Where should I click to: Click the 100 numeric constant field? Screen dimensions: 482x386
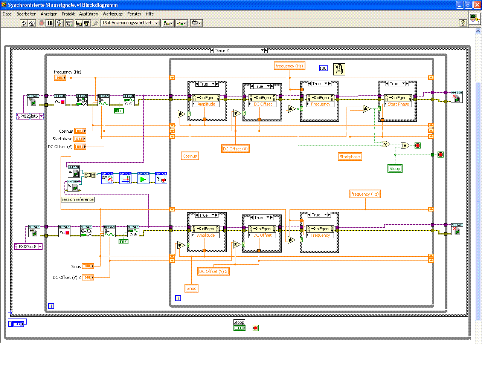click(x=323, y=68)
